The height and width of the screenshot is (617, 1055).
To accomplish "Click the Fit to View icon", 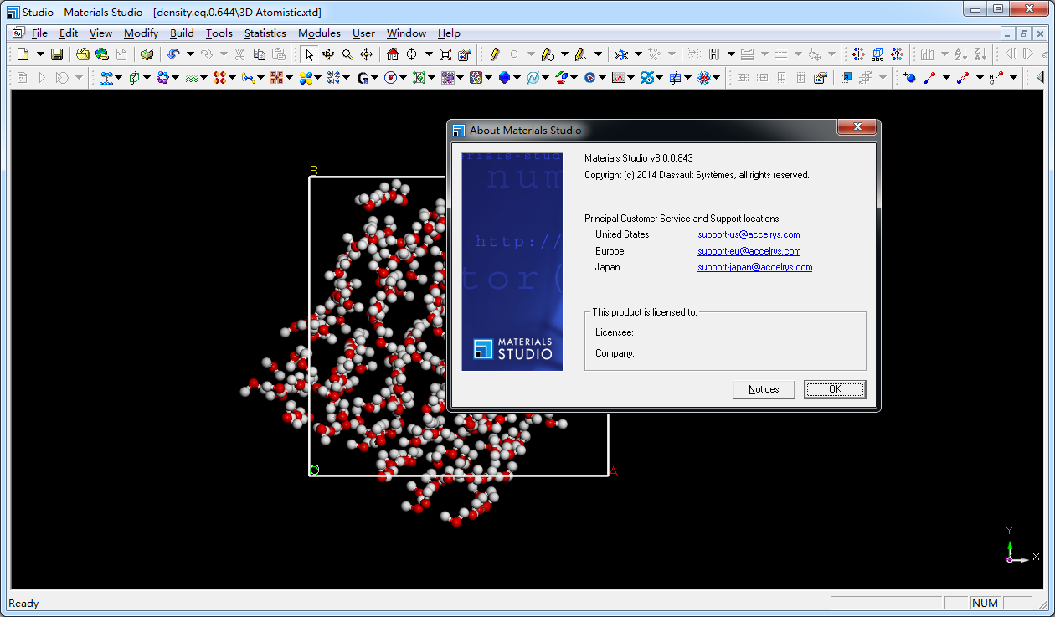I will click(x=445, y=54).
